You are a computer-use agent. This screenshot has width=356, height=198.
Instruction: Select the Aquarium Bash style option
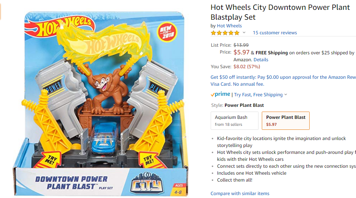(x=234, y=121)
